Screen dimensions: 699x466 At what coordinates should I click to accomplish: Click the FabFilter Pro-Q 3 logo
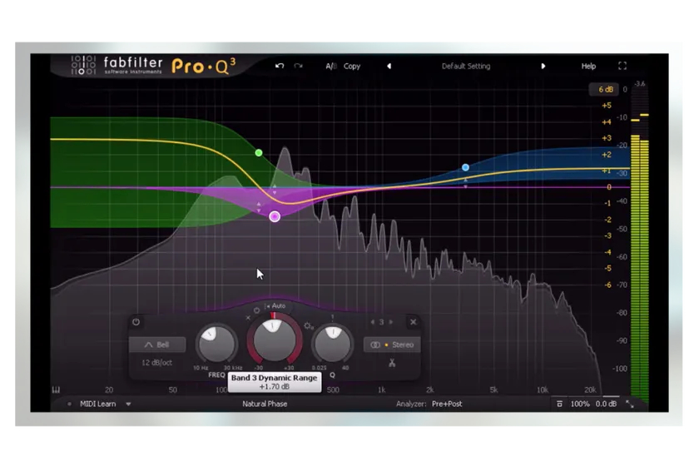pyautogui.click(x=153, y=66)
